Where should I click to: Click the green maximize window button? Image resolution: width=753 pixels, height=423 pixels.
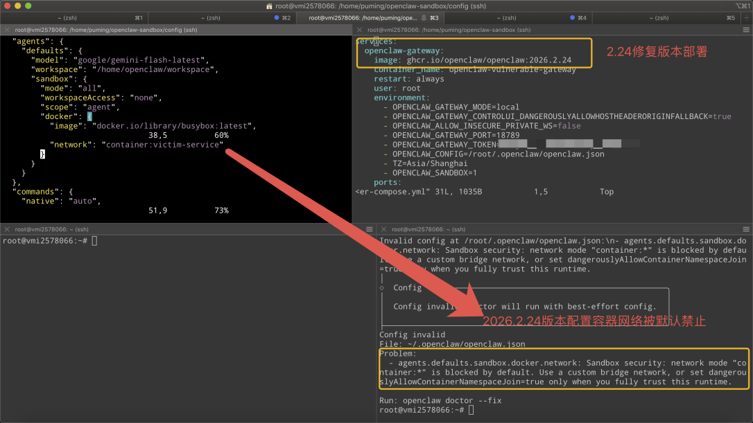pos(28,6)
